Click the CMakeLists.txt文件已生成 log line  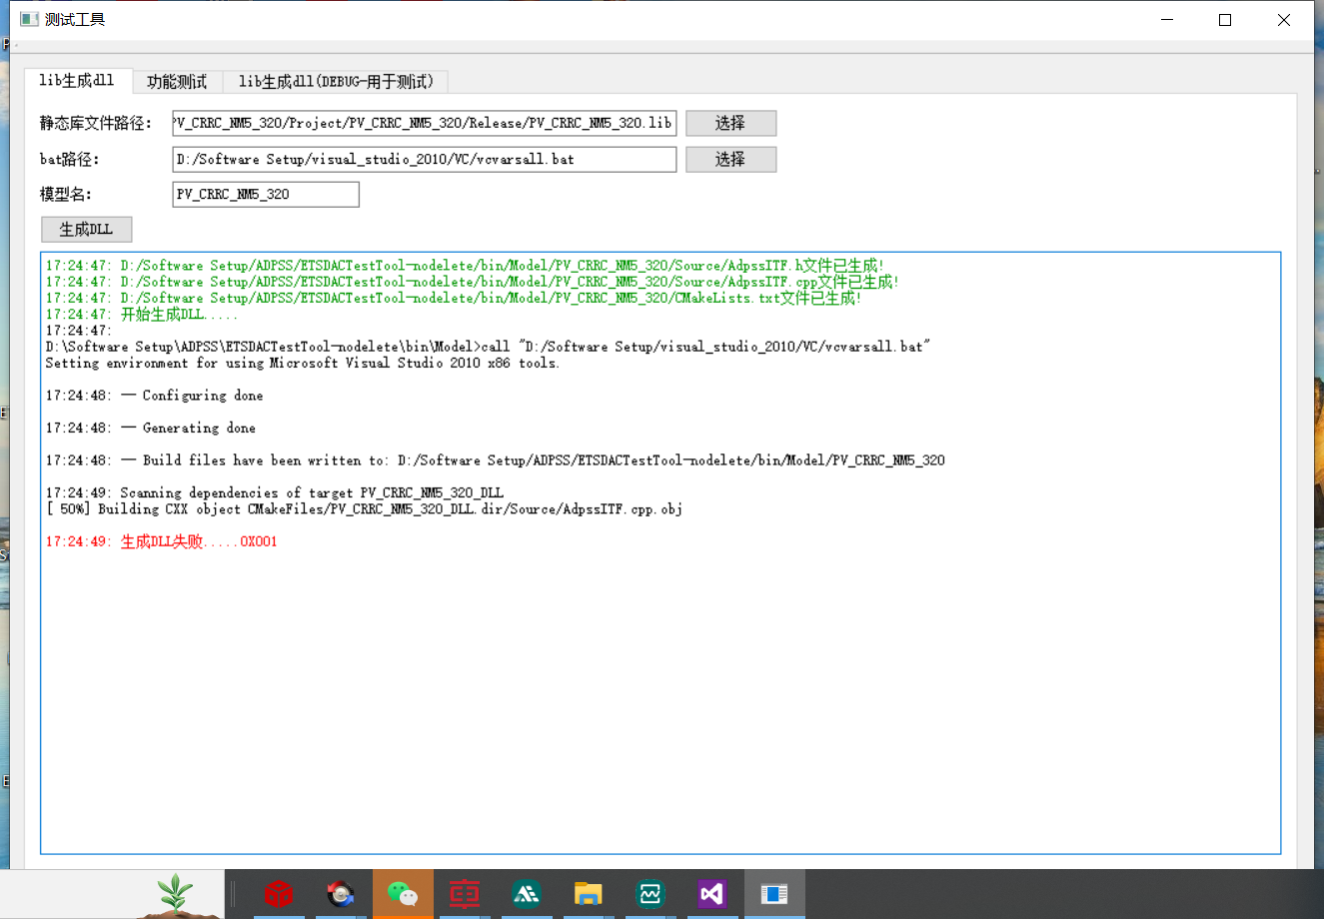pos(453,298)
